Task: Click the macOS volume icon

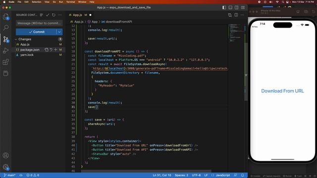Action: [271, 2]
